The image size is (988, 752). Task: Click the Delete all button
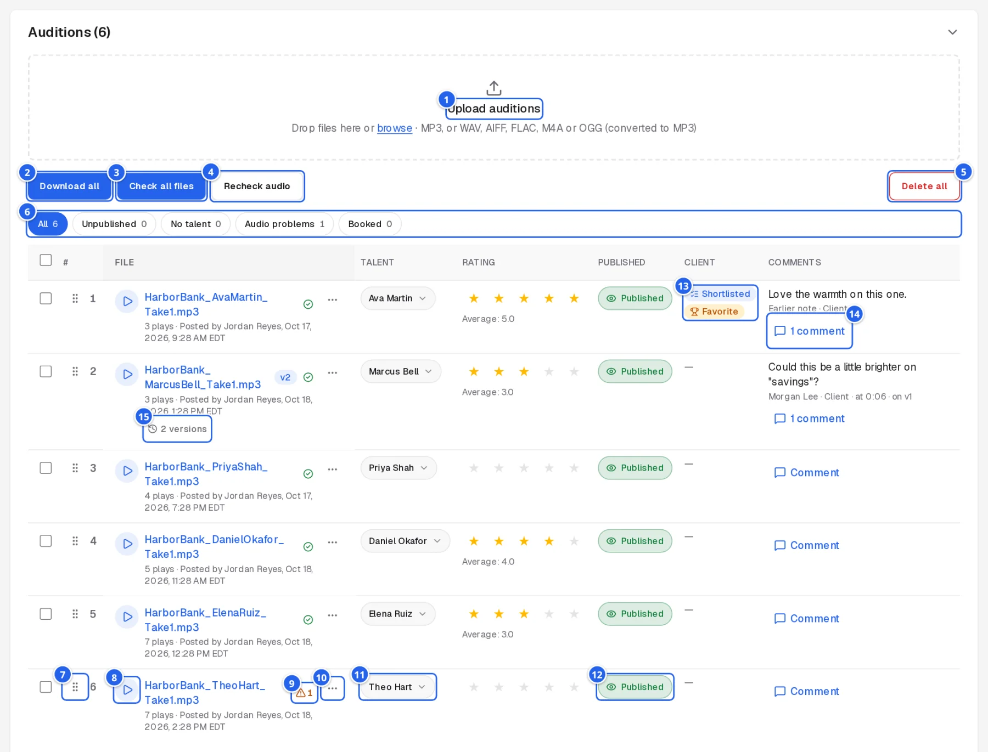924,186
